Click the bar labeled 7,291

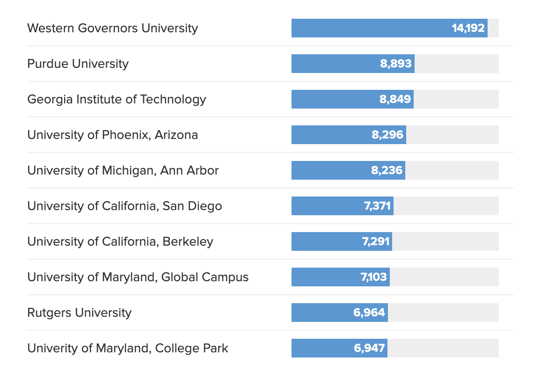click(x=342, y=241)
